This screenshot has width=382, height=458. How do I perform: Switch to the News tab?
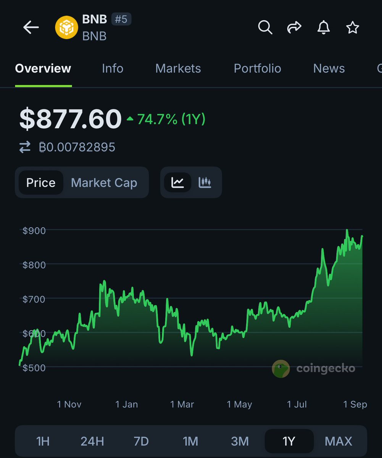pos(329,68)
